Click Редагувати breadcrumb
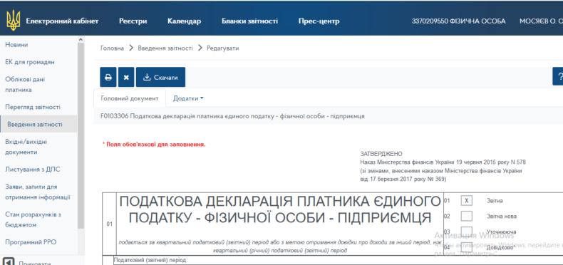Viewport: 563px width, 265px height. pyautogui.click(x=222, y=48)
